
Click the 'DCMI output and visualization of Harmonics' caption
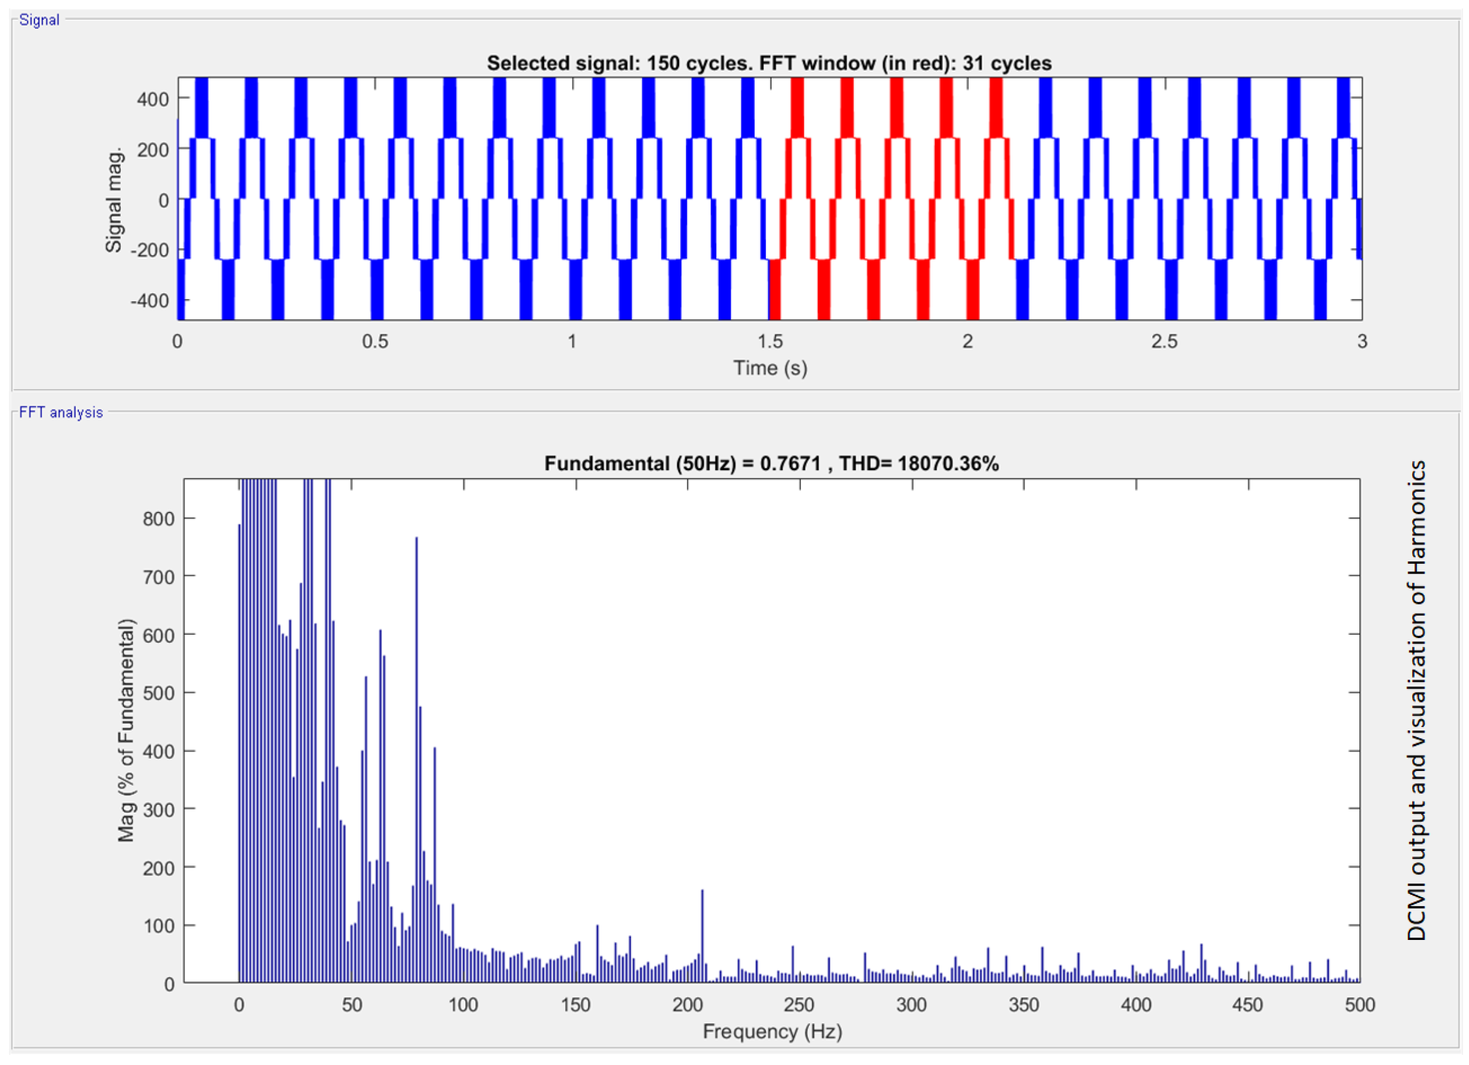coord(1417,701)
